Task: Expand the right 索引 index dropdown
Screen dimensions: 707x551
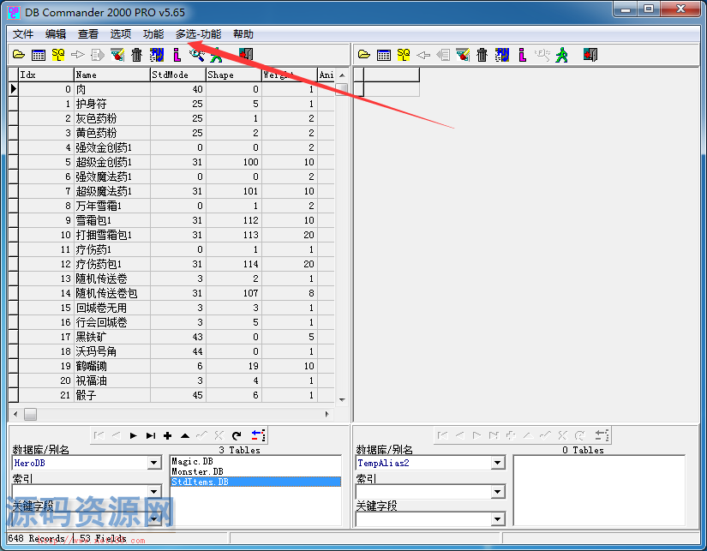Action: point(497,492)
